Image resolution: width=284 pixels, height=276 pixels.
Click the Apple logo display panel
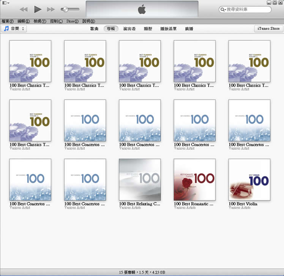tap(142, 9)
